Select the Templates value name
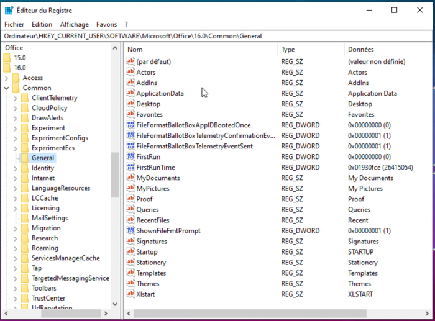 coord(151,273)
